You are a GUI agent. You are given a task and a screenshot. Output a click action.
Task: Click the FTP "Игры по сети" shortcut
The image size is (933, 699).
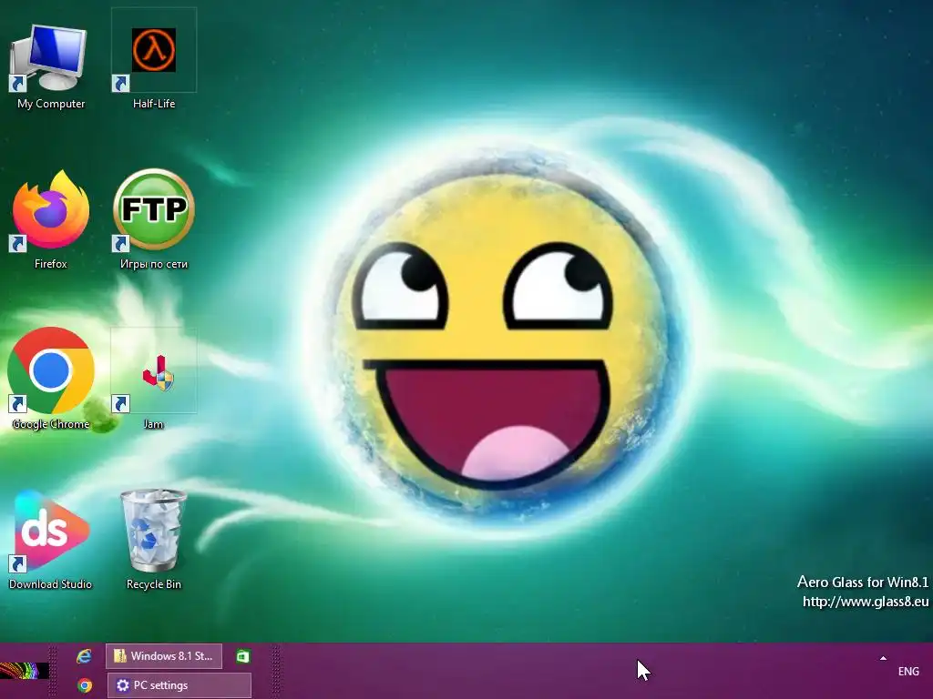153,218
